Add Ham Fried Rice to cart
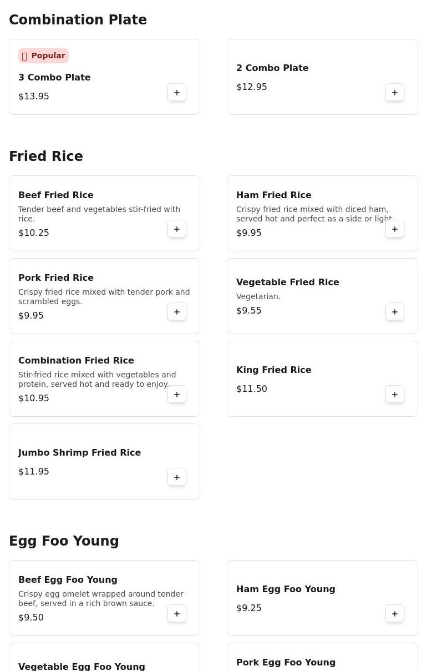The height and width of the screenshot is (671, 427). 395,229
